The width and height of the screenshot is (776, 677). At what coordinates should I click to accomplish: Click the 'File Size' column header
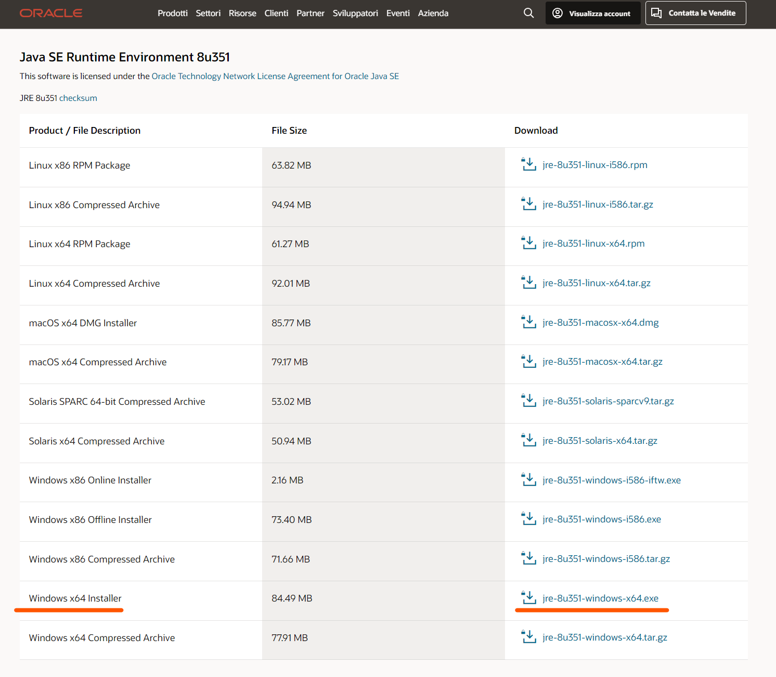tap(289, 131)
